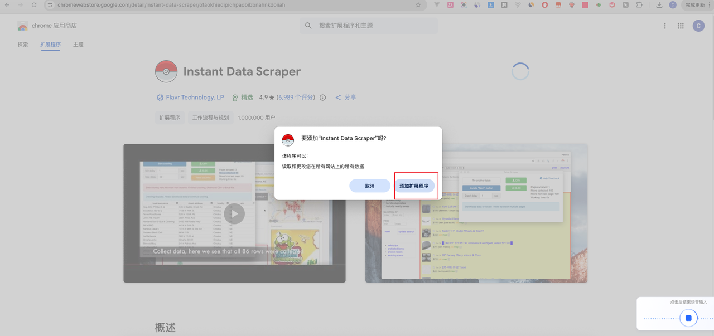714x336 pixels.
Task: Reload the page using refresh icon
Action: 34,5
